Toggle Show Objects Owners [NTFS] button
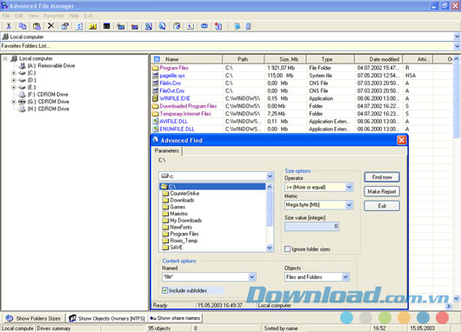The height and width of the screenshot is (332, 461). point(106,318)
